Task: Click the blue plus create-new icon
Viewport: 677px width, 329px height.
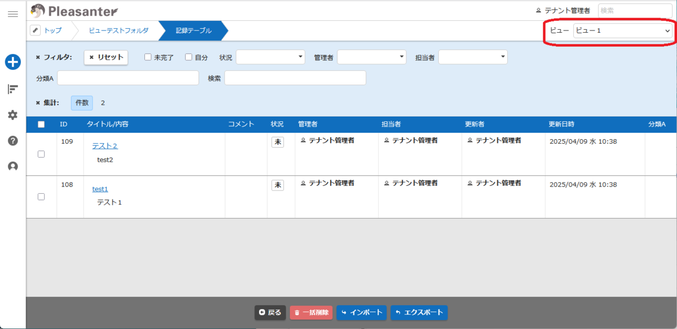Action: pos(13,62)
